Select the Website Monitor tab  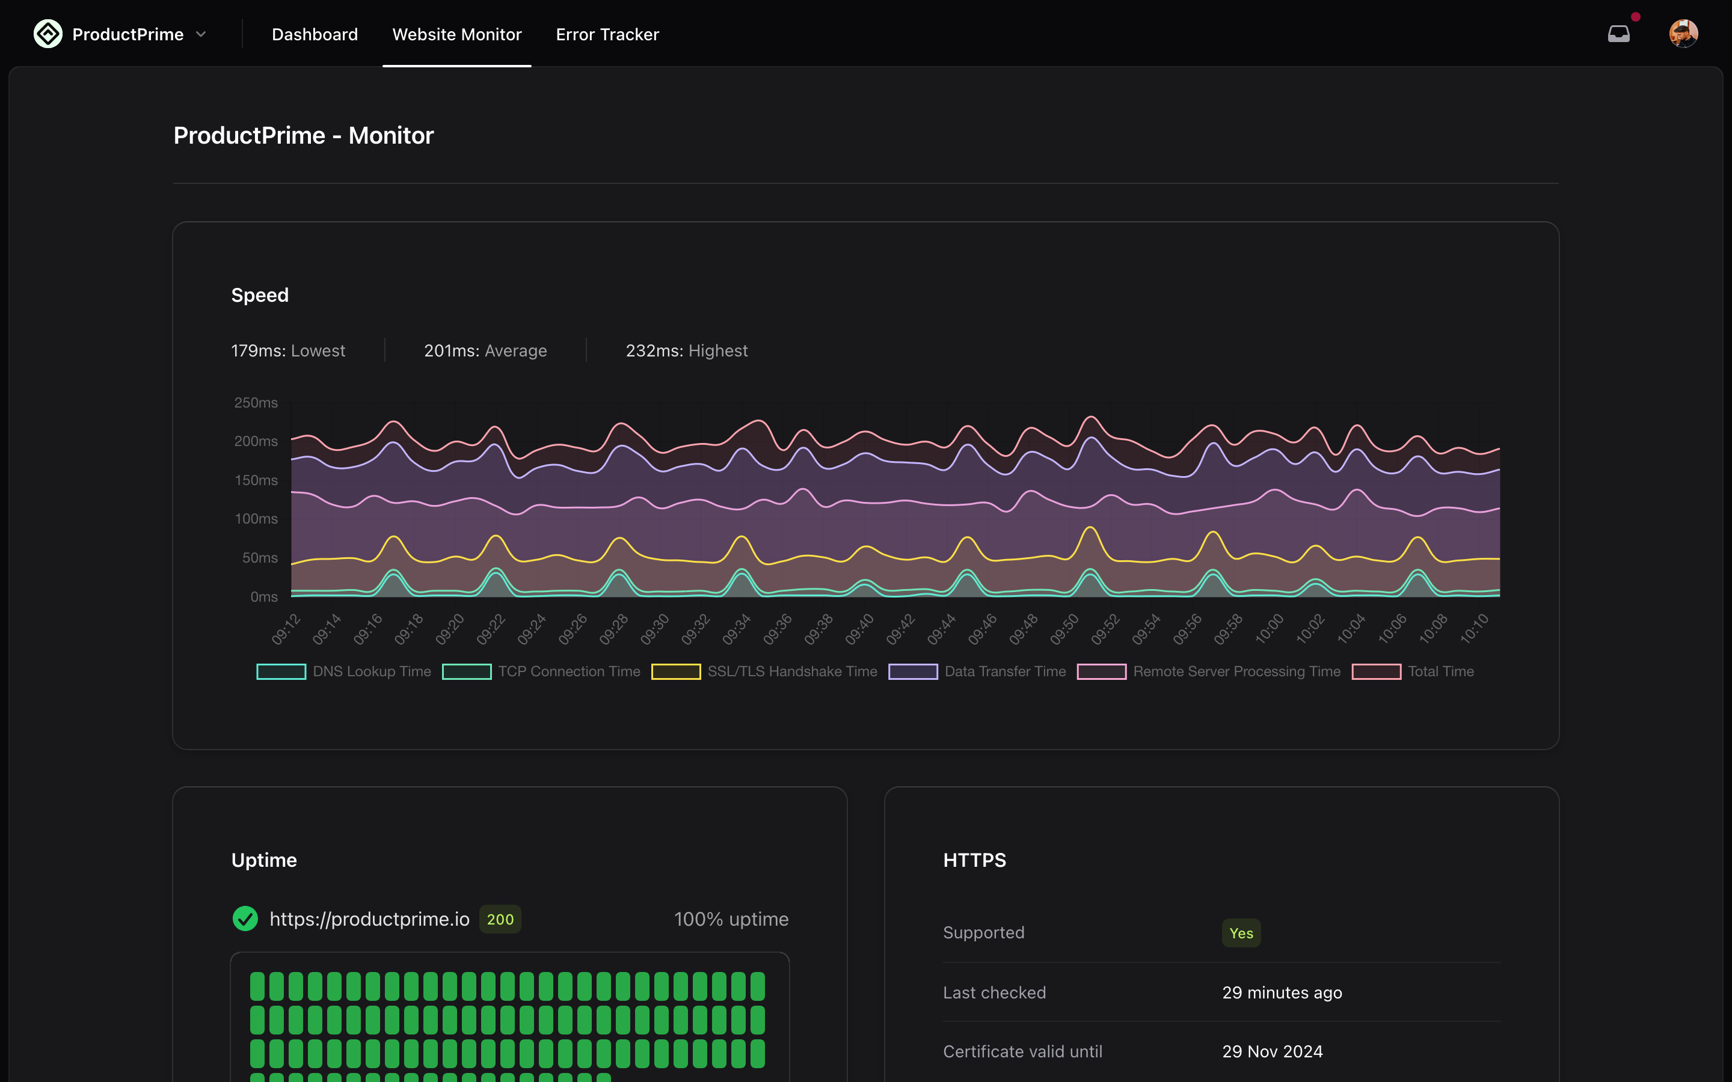coord(456,34)
